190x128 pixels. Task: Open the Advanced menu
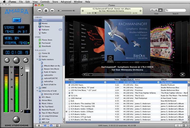click(x=65, y=2)
